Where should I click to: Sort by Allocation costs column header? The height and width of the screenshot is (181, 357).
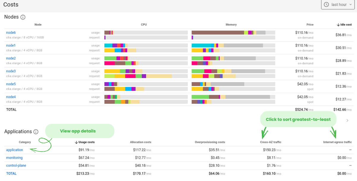(x=141, y=142)
